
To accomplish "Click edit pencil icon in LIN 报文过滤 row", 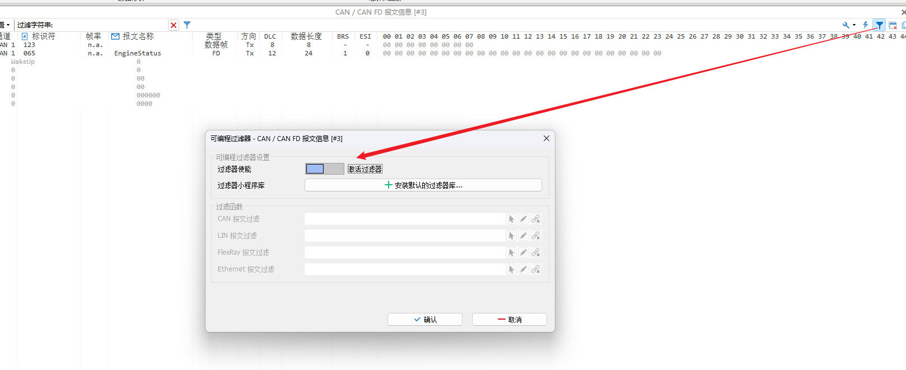I will click(x=524, y=236).
